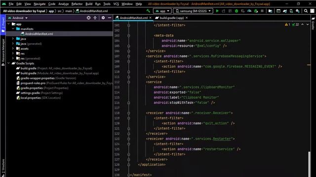Viewport: 316px width, 177px height.
Task: Fold receiver tag at line 118
Action: coord(128,113)
